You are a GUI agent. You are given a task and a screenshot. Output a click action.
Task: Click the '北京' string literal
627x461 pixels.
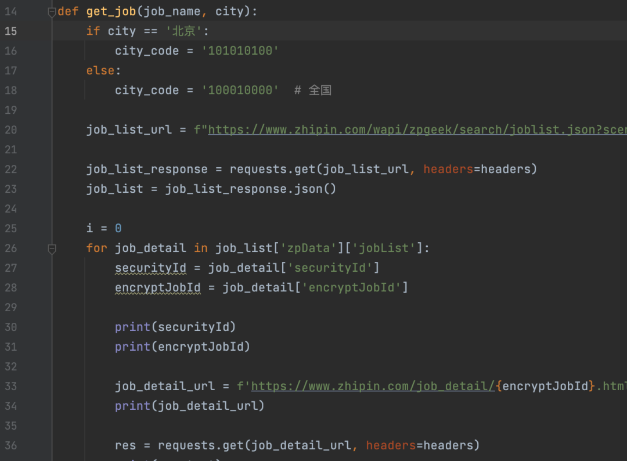pyautogui.click(x=183, y=31)
